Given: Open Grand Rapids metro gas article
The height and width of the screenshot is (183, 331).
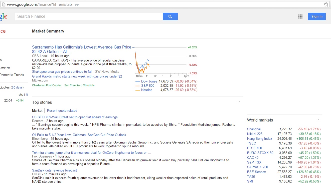Looking at the screenshot, I should (x=77, y=76).
